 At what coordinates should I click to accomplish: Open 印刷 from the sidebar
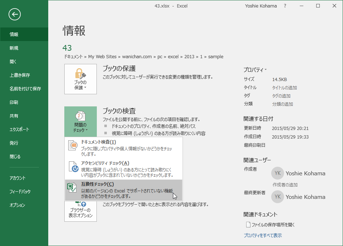(24, 102)
